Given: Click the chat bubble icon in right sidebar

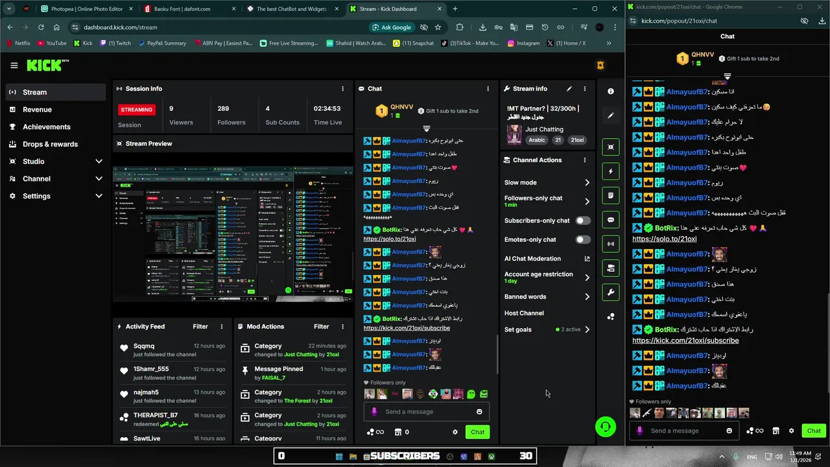Looking at the screenshot, I should tap(611, 220).
